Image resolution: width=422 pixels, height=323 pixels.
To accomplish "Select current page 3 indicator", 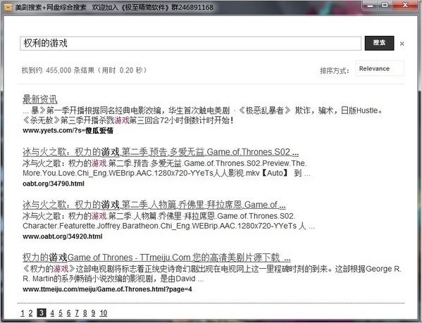I will [41, 312].
